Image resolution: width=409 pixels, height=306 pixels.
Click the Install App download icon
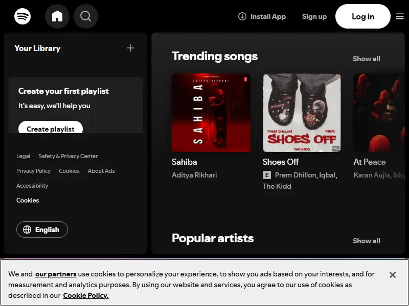click(x=242, y=16)
